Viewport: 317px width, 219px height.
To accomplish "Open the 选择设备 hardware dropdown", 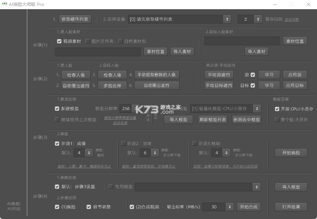I will pos(180,19).
